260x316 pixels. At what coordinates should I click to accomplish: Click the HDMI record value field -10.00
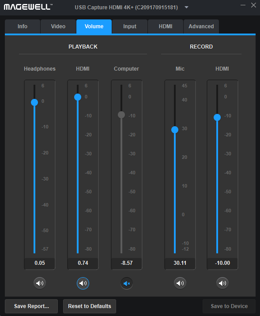(222, 263)
